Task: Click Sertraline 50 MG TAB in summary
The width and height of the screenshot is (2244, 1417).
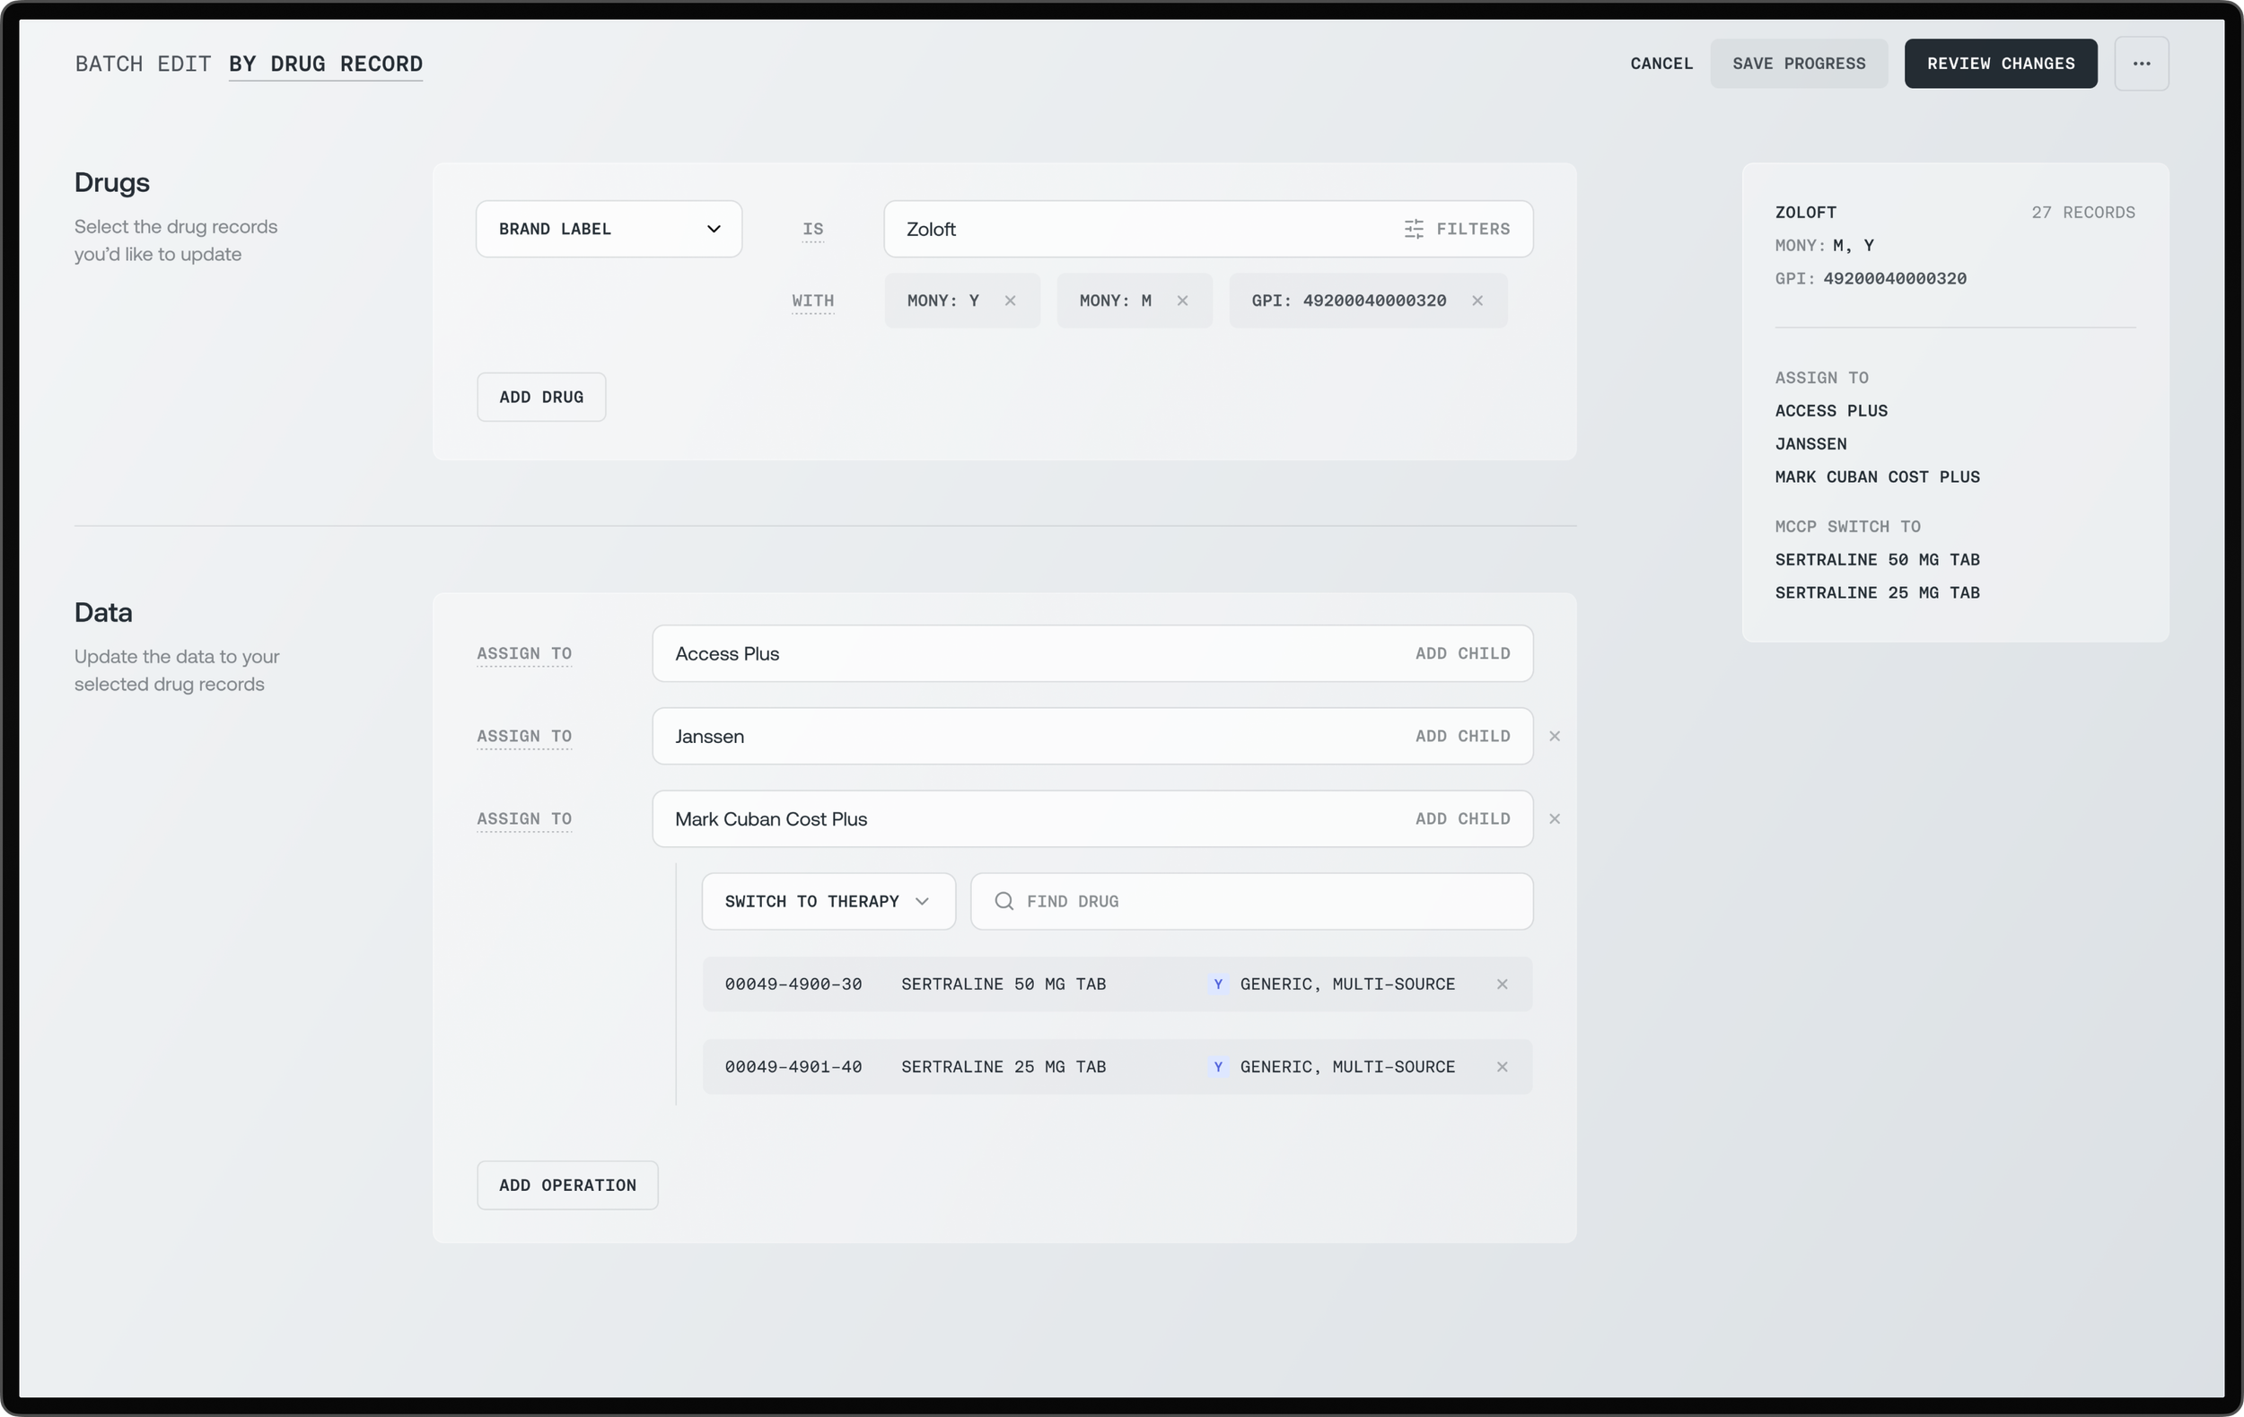Action: [x=1877, y=560]
